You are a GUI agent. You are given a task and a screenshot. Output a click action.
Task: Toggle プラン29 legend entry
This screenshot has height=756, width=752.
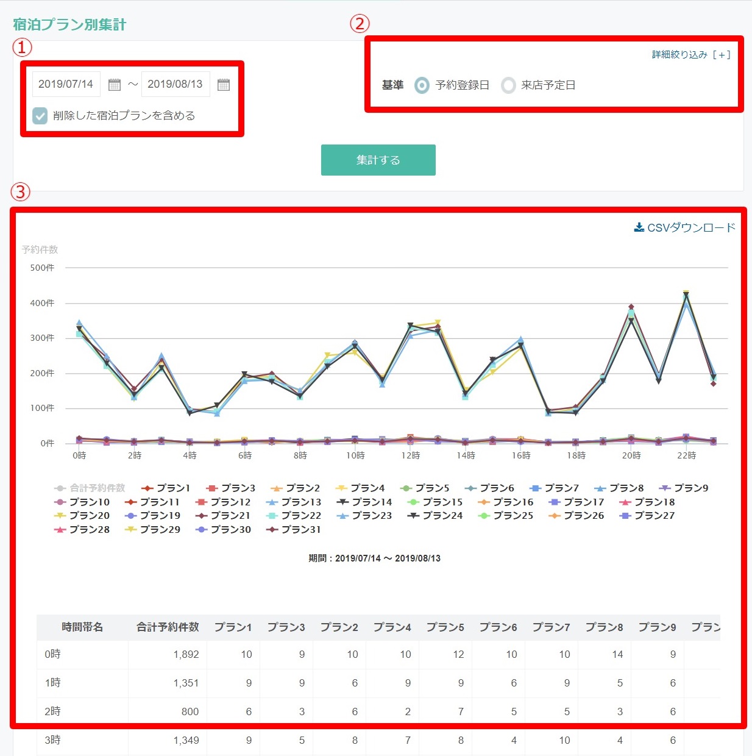tap(152, 529)
